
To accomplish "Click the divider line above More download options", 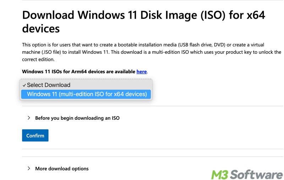I will click(x=153, y=157).
